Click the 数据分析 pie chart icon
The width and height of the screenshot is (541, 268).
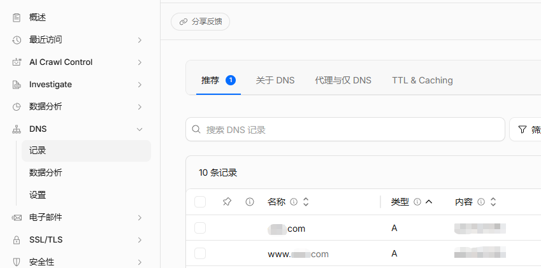(x=17, y=107)
